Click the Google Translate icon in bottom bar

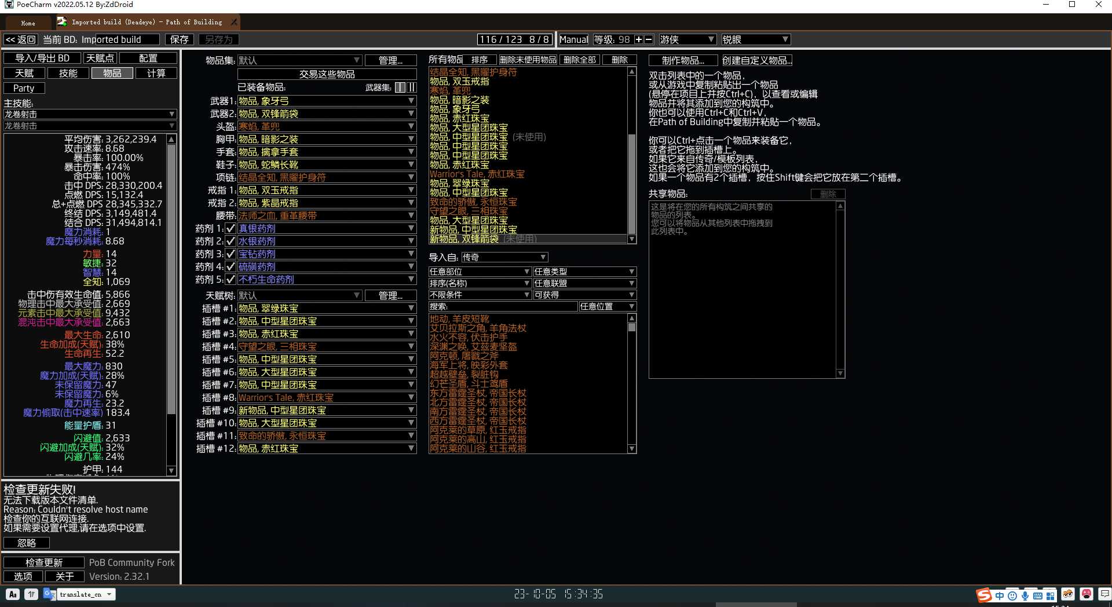pyautogui.click(x=49, y=594)
